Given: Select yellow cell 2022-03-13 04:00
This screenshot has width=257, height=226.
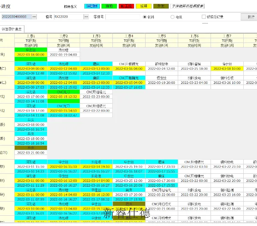Looking at the screenshot, I should point(63,208).
